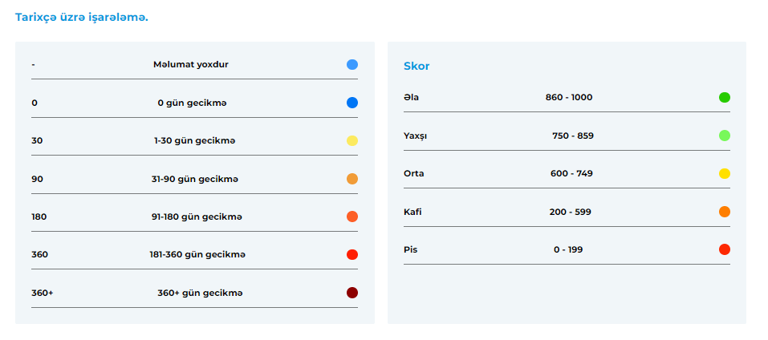
Task: Select the 860 - 1000 score range text
Action: 569,97
